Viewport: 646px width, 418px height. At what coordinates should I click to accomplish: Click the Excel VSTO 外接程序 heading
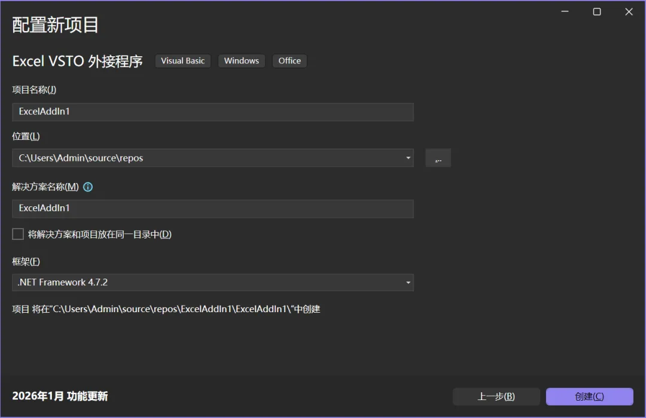(x=77, y=62)
